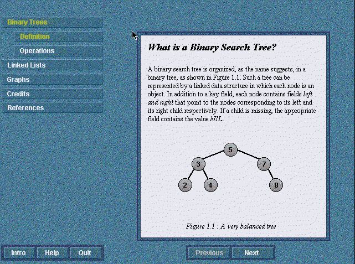The image size is (355, 264).
Task: Click the leaf node 4
Action: 210,185
